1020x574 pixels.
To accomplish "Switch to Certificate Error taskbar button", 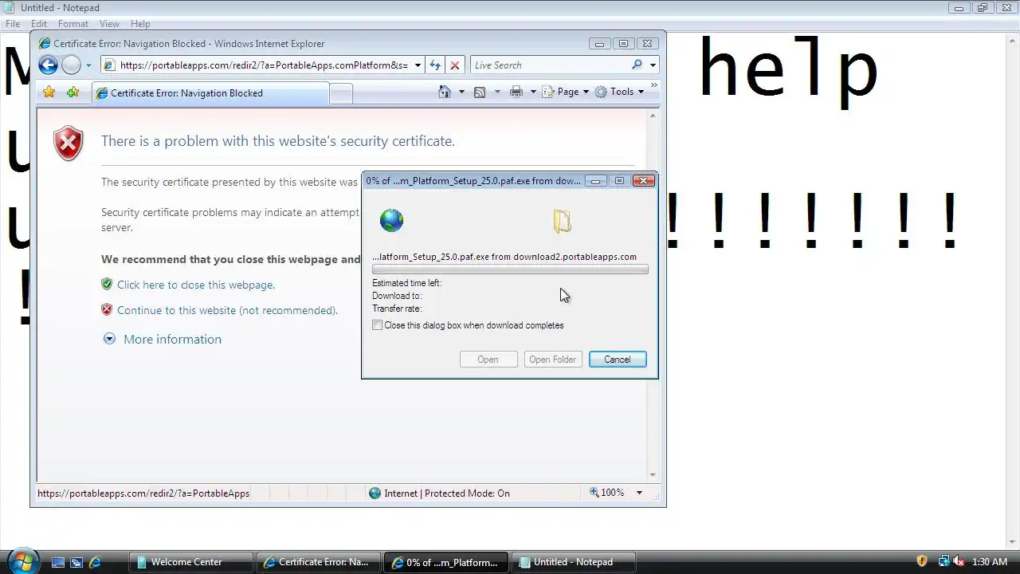I will 318,562.
